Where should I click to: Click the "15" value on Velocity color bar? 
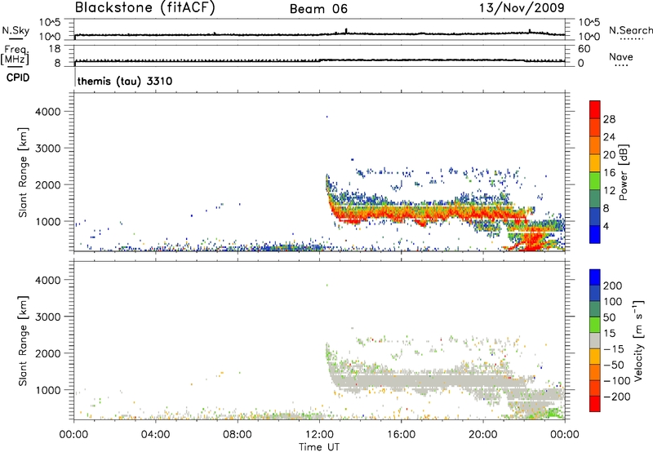click(x=609, y=334)
